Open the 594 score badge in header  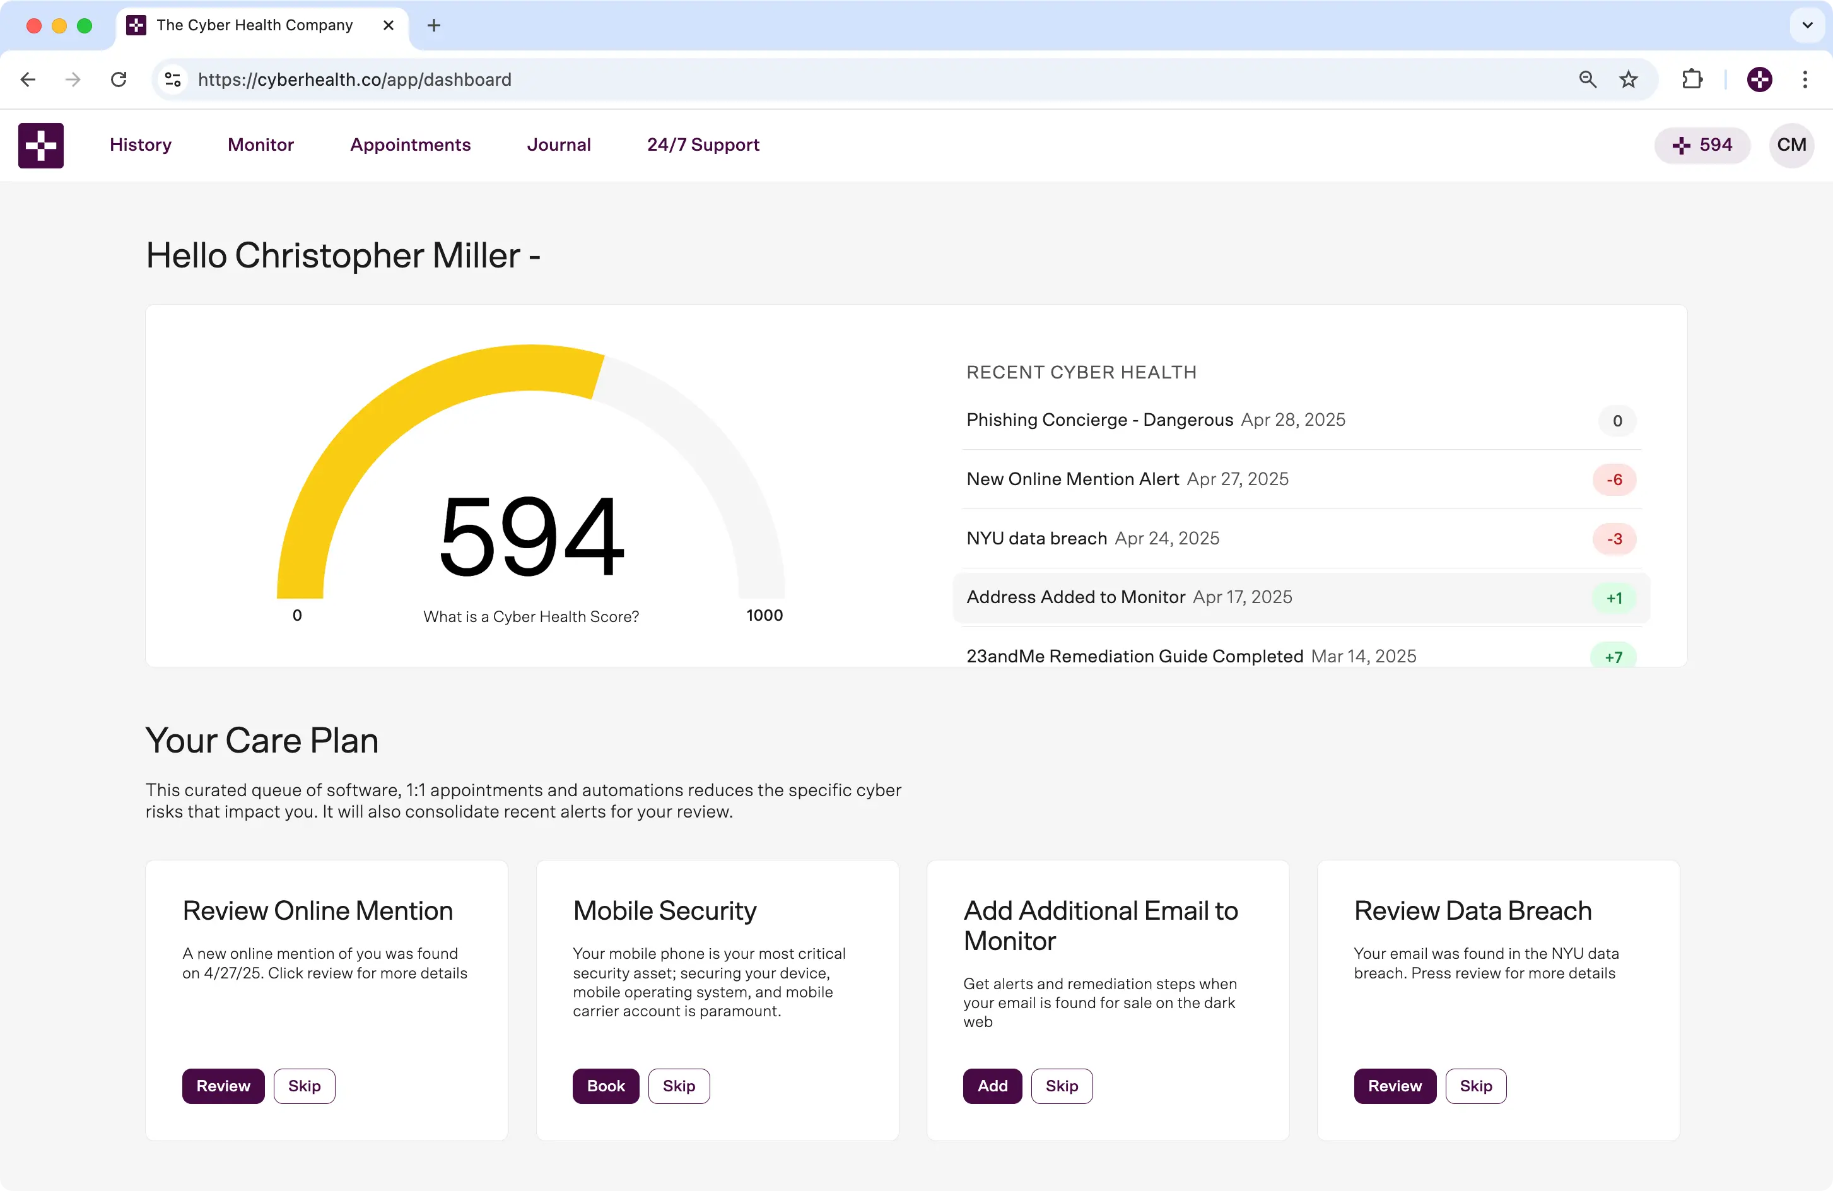pos(1702,145)
